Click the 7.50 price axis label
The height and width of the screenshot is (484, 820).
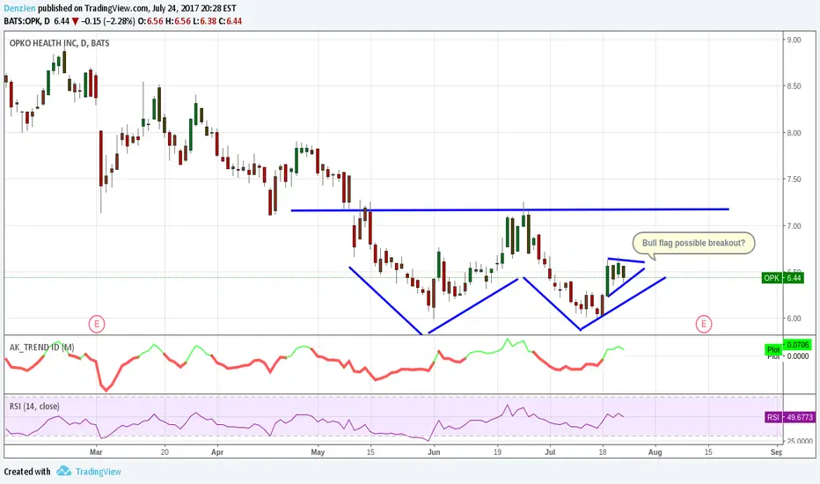pyautogui.click(x=794, y=179)
